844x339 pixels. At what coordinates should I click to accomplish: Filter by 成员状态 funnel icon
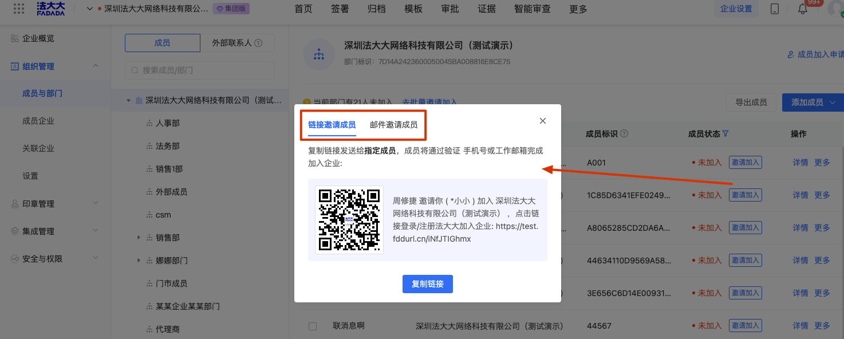click(725, 133)
